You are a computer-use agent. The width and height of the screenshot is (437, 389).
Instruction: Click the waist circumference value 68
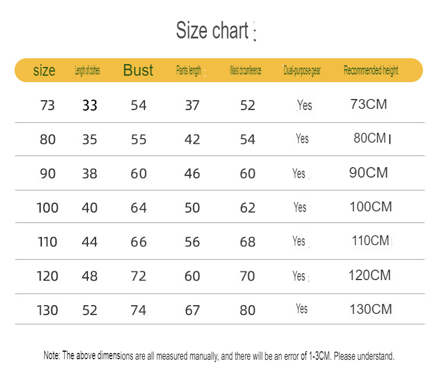pos(248,242)
